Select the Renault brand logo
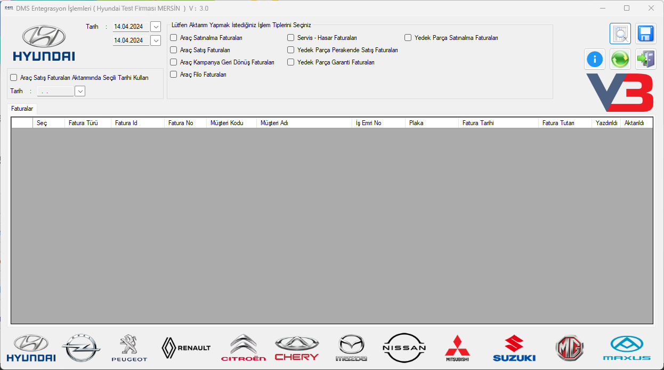This screenshot has height=370, width=664. tap(186, 348)
